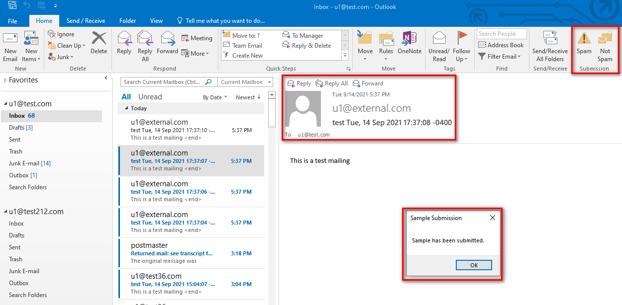Viewport: 622px width, 305px height.
Task: Open the Current Mailbox scope dropdown
Action: pyautogui.click(x=245, y=81)
